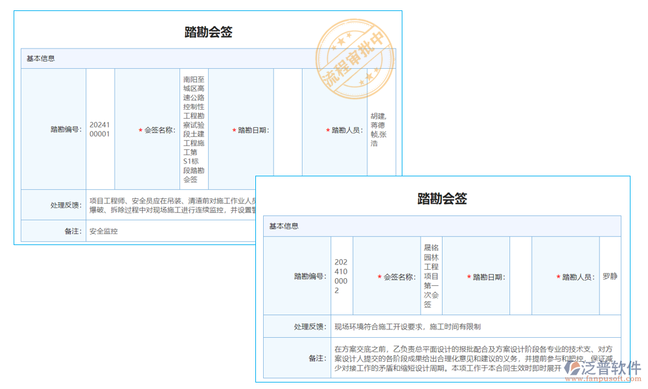Click the 基本信息 section header on front form
The width and height of the screenshot is (648, 389).
[41, 58]
